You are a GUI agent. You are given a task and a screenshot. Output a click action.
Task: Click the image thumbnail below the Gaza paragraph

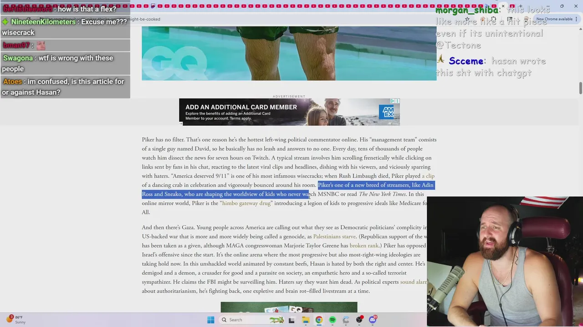(x=289, y=307)
